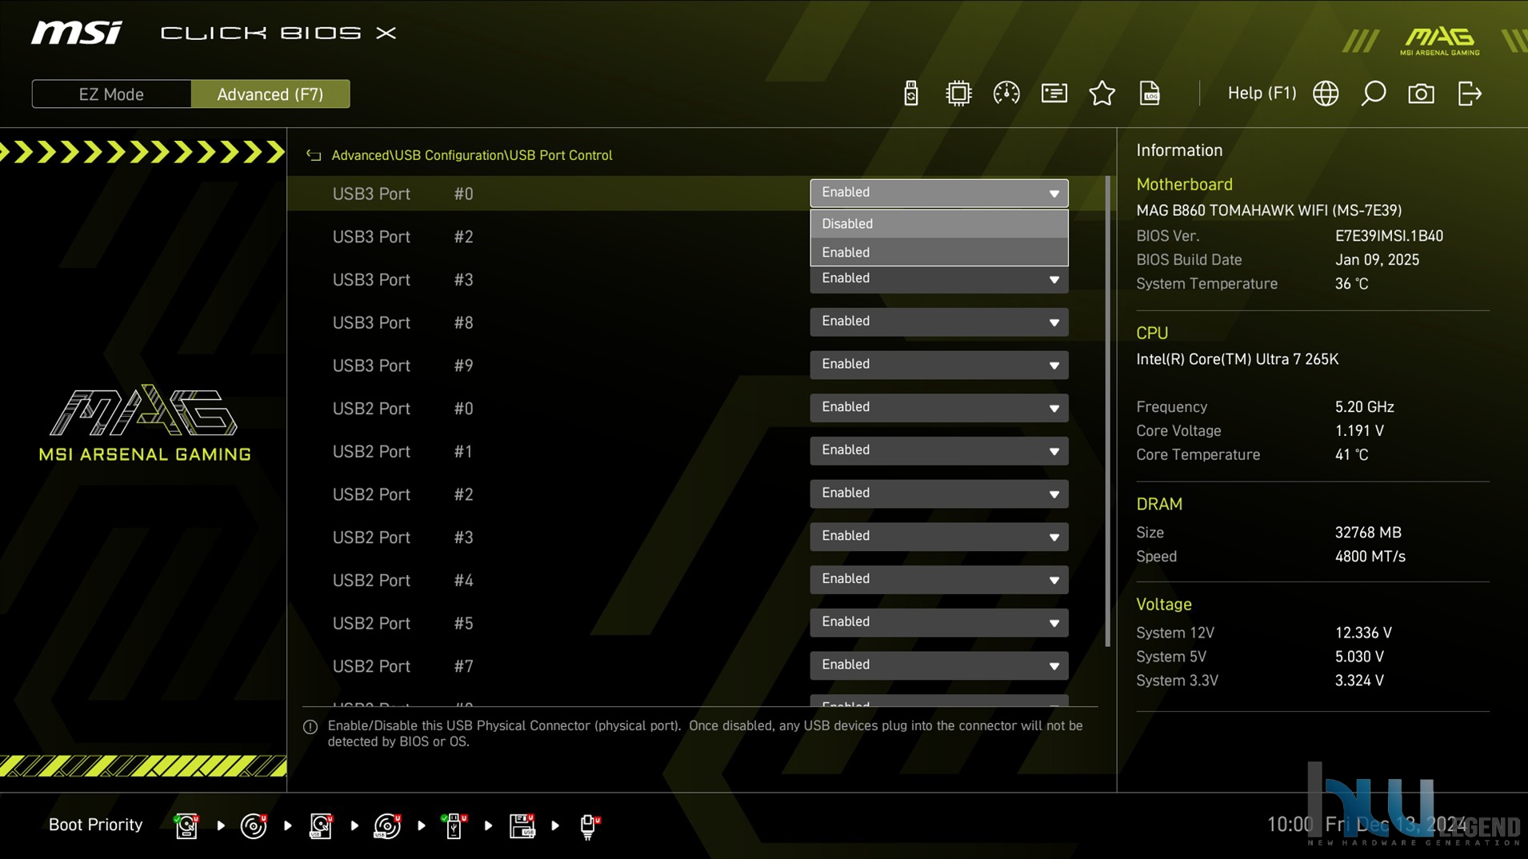This screenshot has width=1528, height=859.
Task: Select the USB2 Port #3 row label
Action: pyautogui.click(x=402, y=537)
